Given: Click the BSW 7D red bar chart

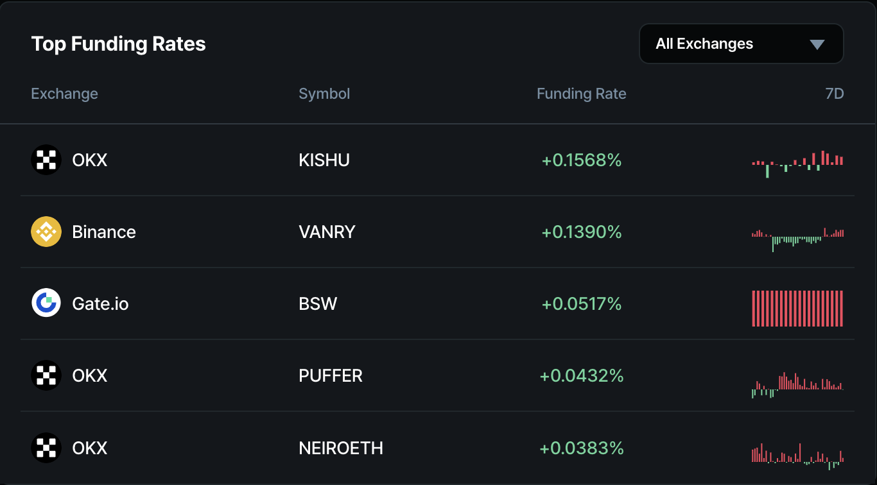Looking at the screenshot, I should tap(797, 308).
